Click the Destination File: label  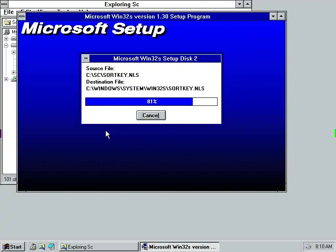pyautogui.click(x=105, y=82)
